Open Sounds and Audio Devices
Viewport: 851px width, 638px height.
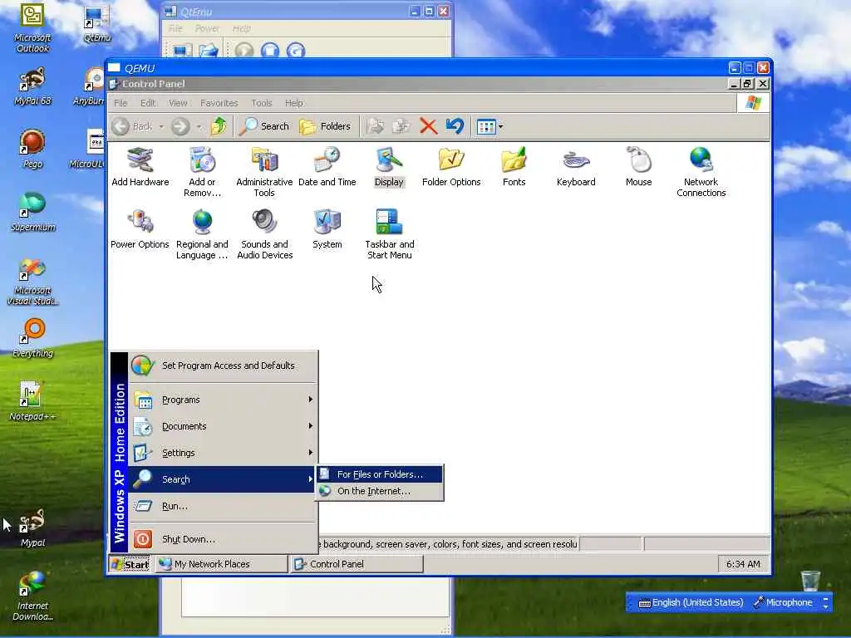[x=265, y=233]
